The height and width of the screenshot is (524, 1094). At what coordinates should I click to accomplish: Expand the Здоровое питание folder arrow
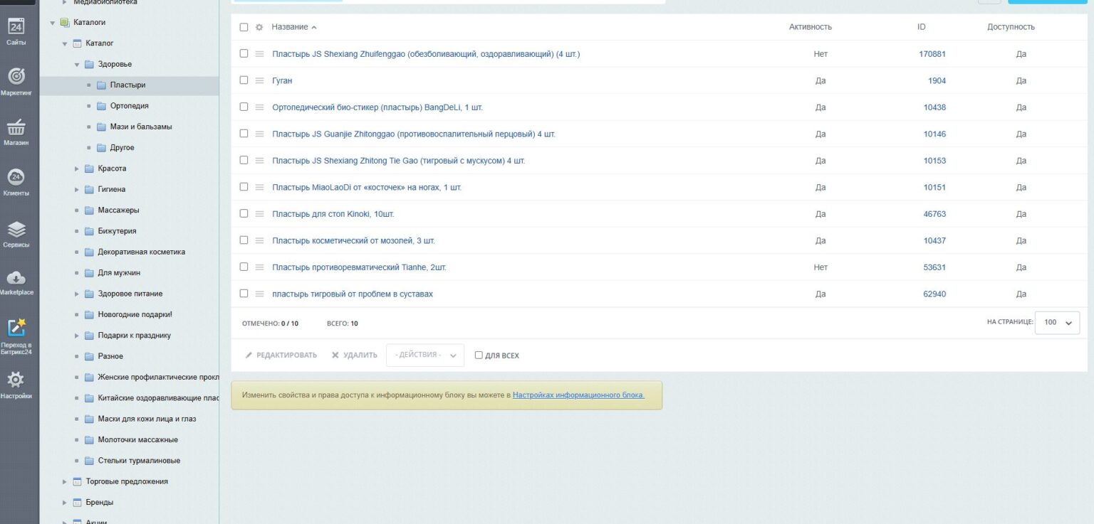(77, 294)
